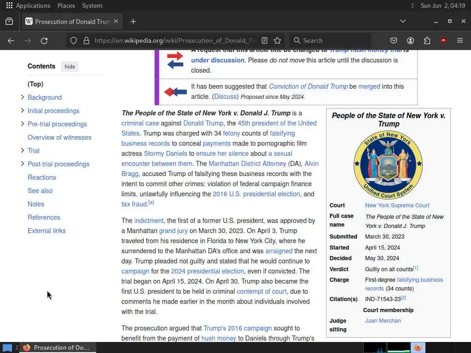Follow the Juan Merchan judge link
Image resolution: width=471 pixels, height=353 pixels.
383,320
